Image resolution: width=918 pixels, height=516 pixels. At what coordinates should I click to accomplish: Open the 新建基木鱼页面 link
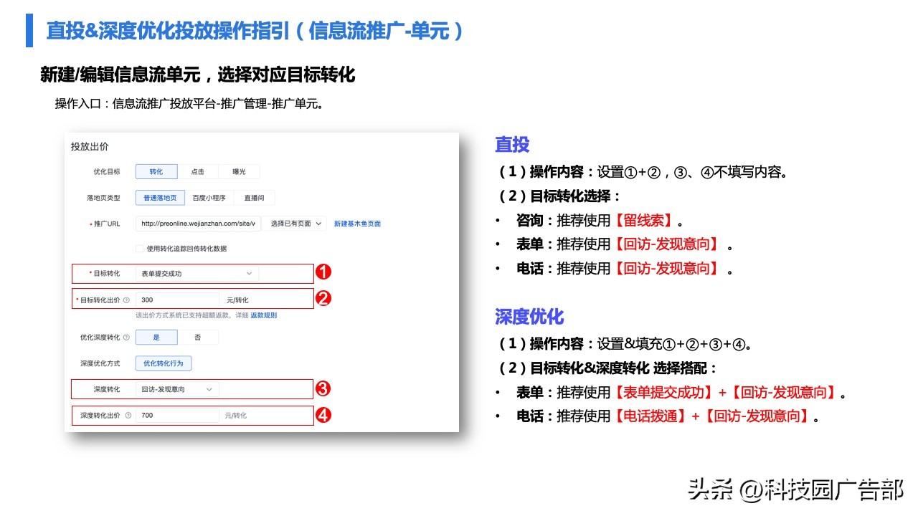click(356, 224)
